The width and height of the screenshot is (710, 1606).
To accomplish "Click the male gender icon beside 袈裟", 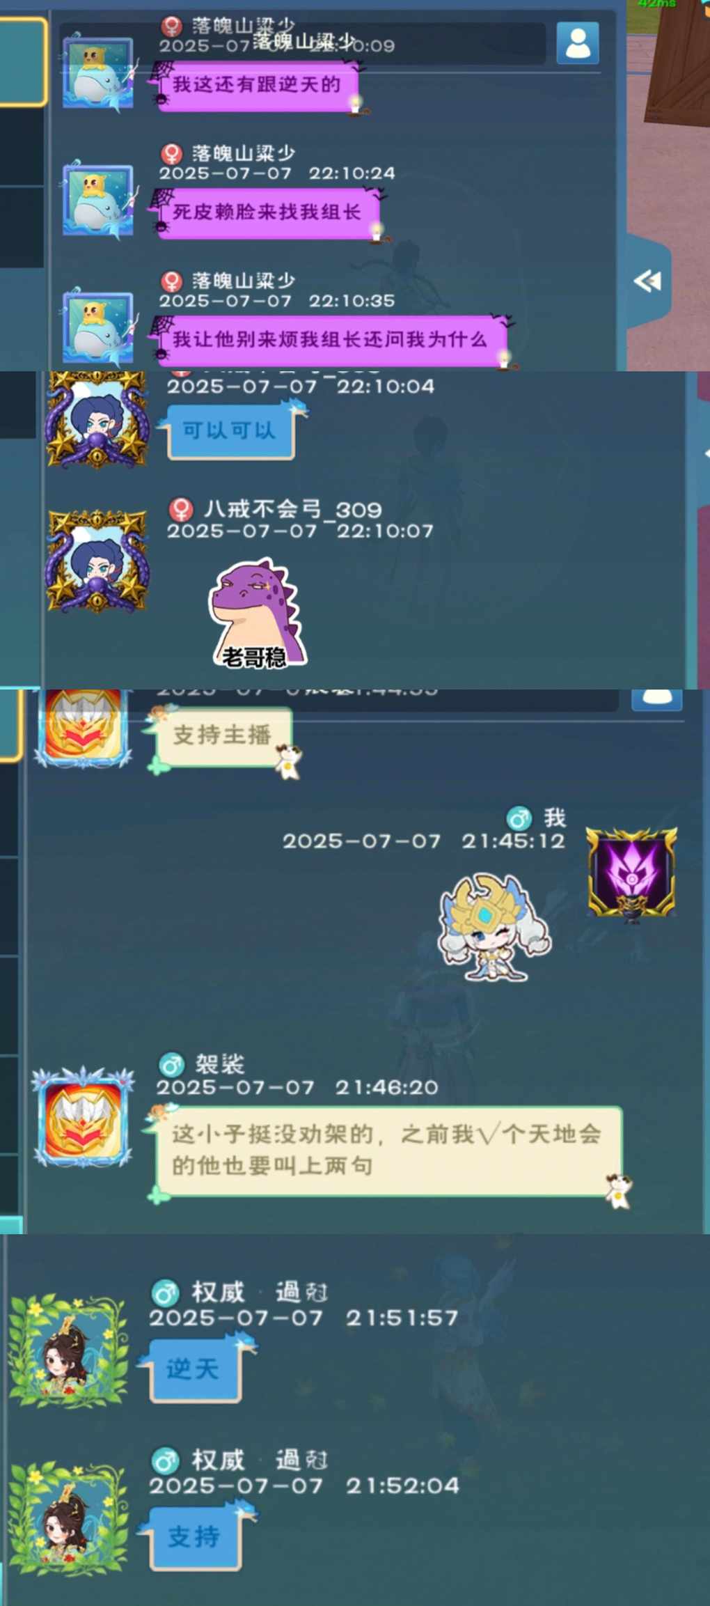I will (171, 1065).
